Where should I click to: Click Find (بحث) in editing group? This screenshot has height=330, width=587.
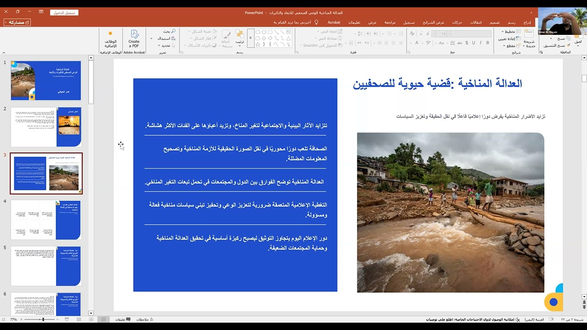tap(169, 31)
